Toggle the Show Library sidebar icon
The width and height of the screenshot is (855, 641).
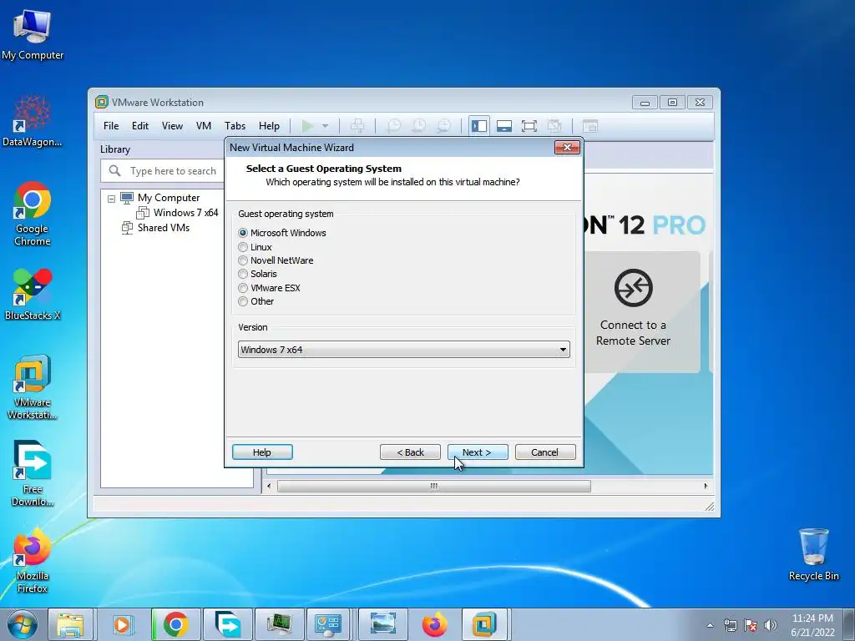478,126
